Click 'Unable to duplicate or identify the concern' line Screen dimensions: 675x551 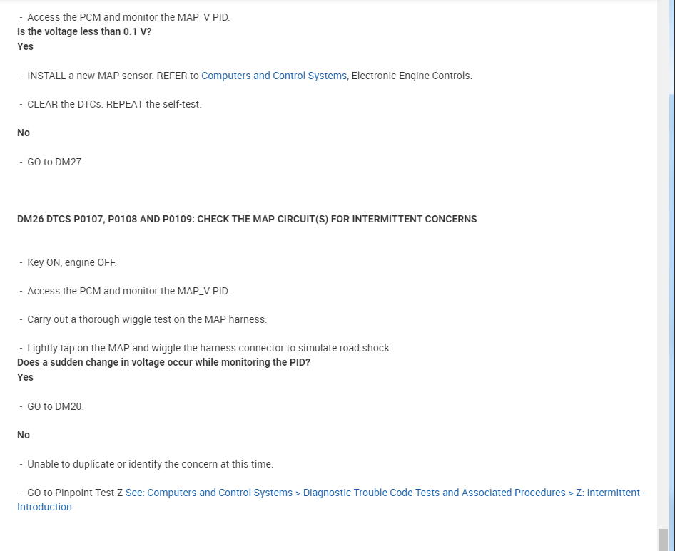coord(150,464)
